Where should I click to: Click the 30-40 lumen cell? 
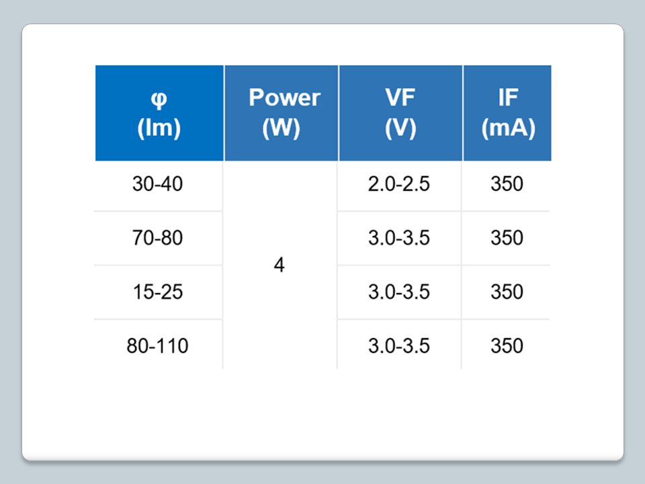(x=158, y=184)
